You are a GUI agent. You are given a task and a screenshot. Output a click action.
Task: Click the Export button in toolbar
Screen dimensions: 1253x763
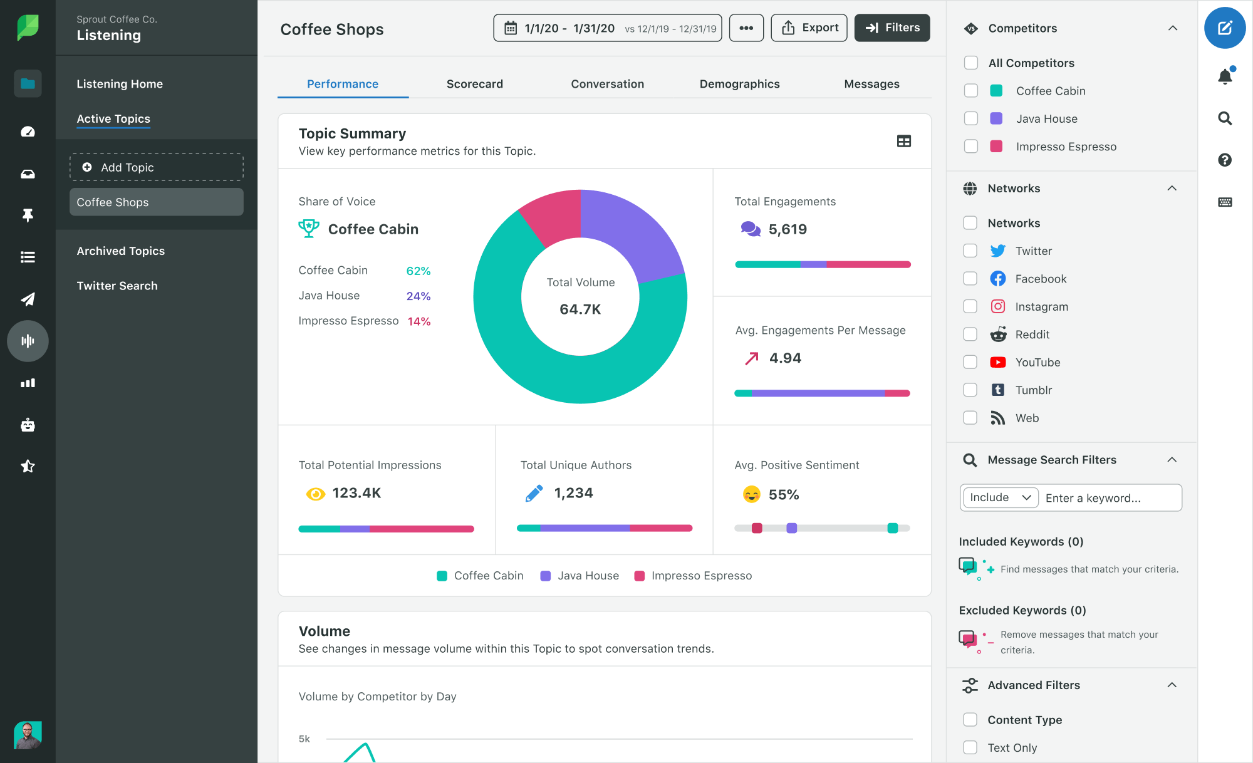pyautogui.click(x=808, y=28)
